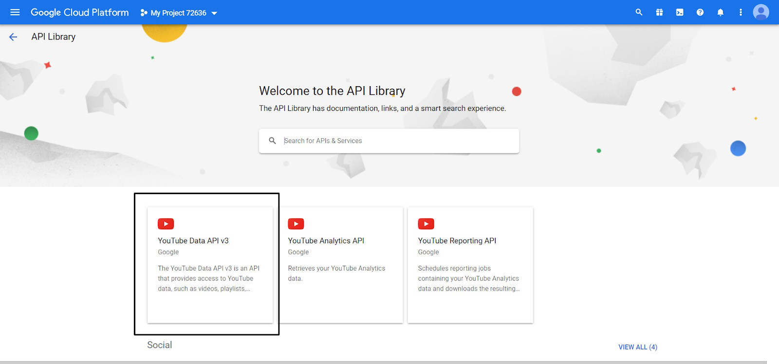Click the API Library subtitle about documentation and links

[x=383, y=108]
